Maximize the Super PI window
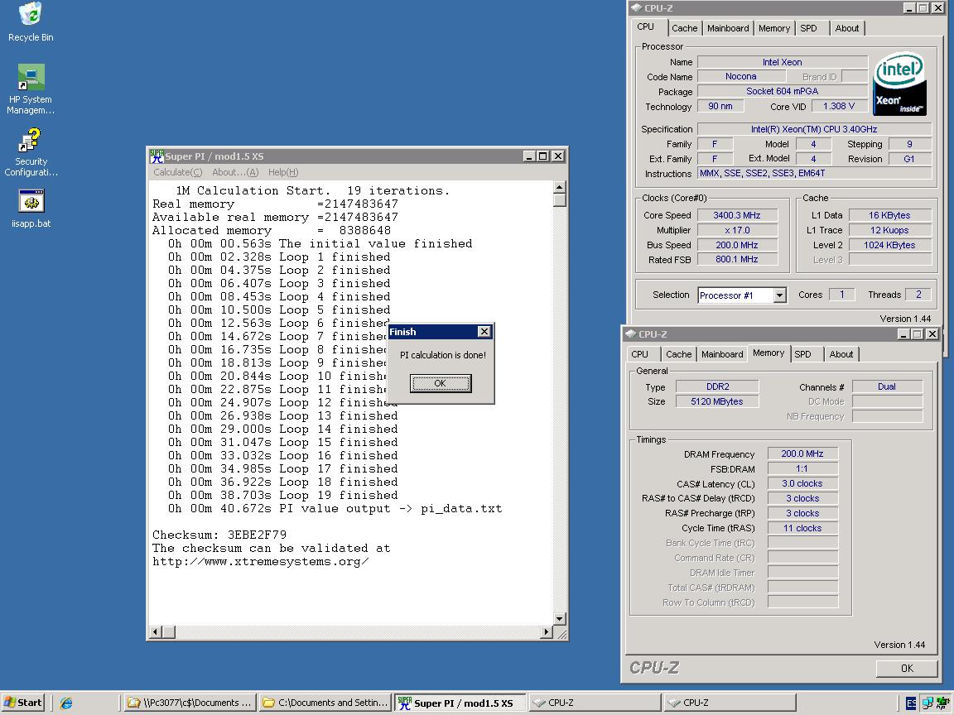954x715 pixels. tap(543, 156)
